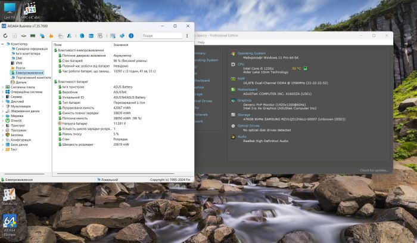The width and height of the screenshot is (417, 243).
Task: Open the Help menu in Speccy
Action: (201, 42)
